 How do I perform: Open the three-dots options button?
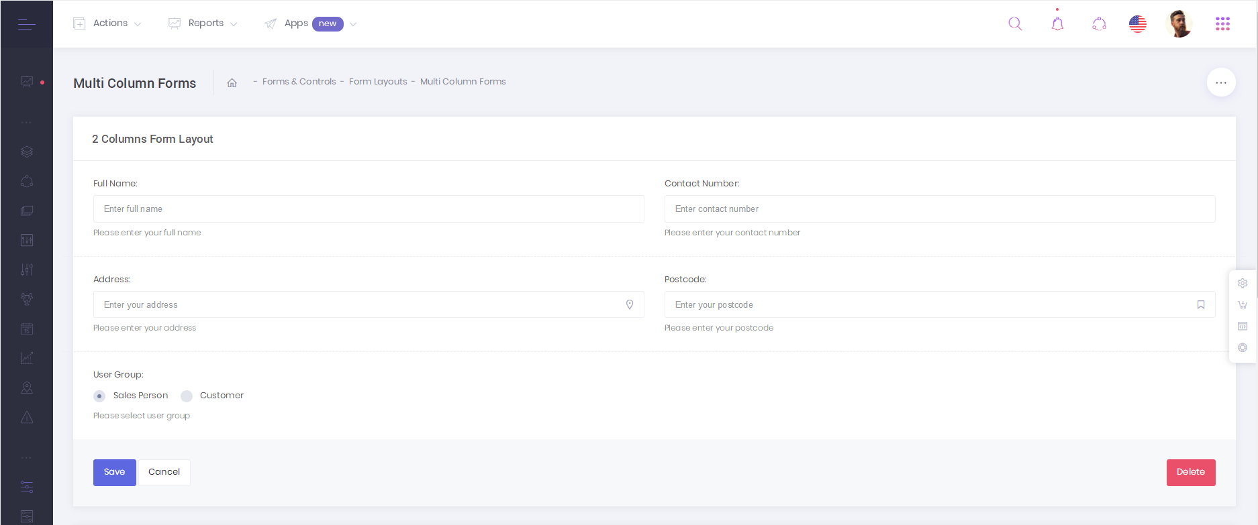(x=1221, y=82)
